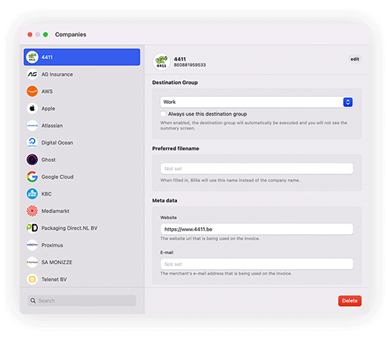Click the BE0881959533 VAT number text
388x339 pixels.
click(190, 65)
